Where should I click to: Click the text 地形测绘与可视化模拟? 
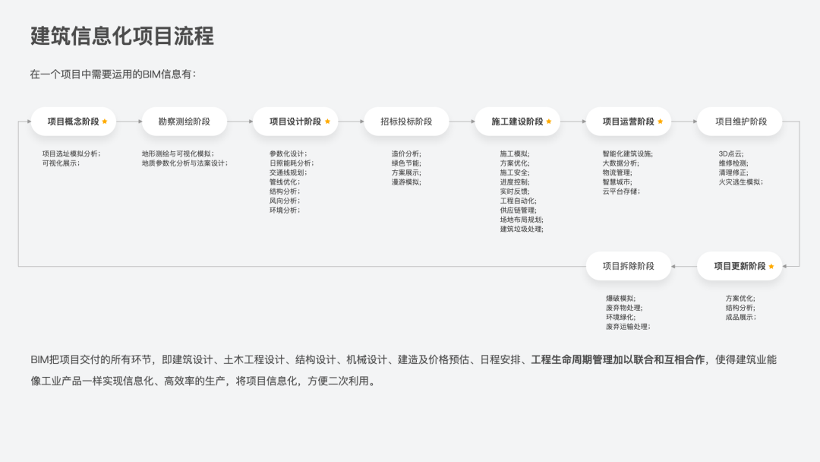pyautogui.click(x=176, y=153)
